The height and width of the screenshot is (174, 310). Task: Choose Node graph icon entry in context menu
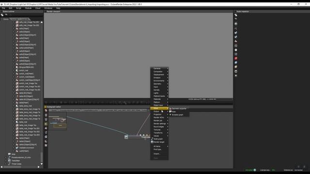[159, 139]
